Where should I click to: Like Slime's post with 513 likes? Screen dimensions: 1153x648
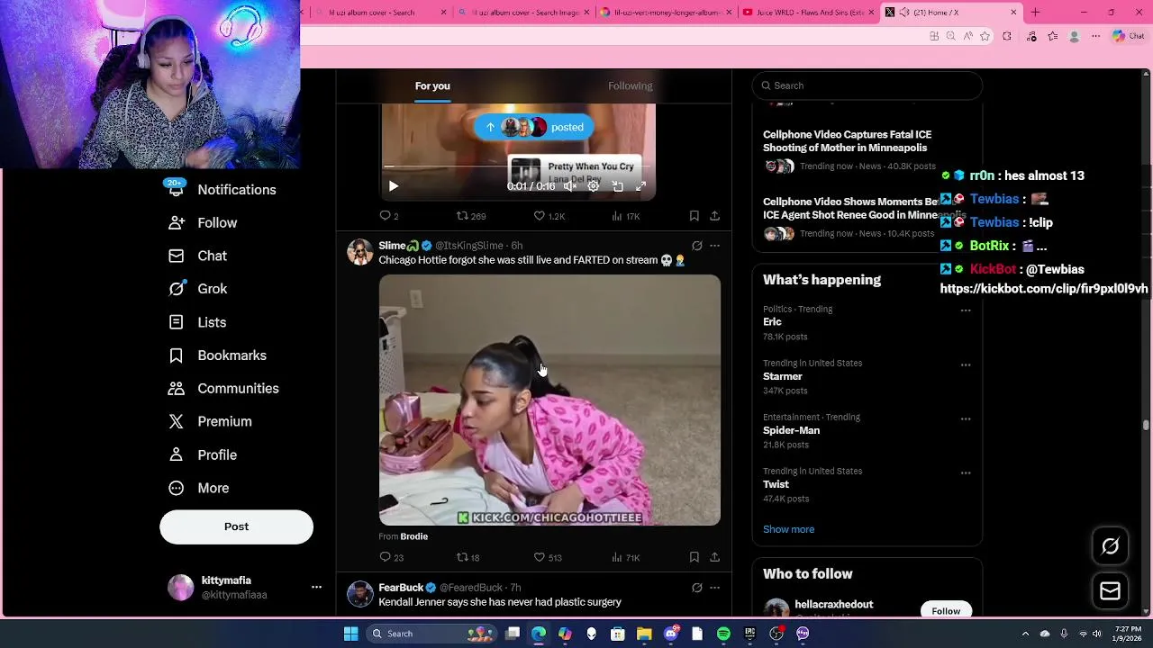tap(548, 558)
